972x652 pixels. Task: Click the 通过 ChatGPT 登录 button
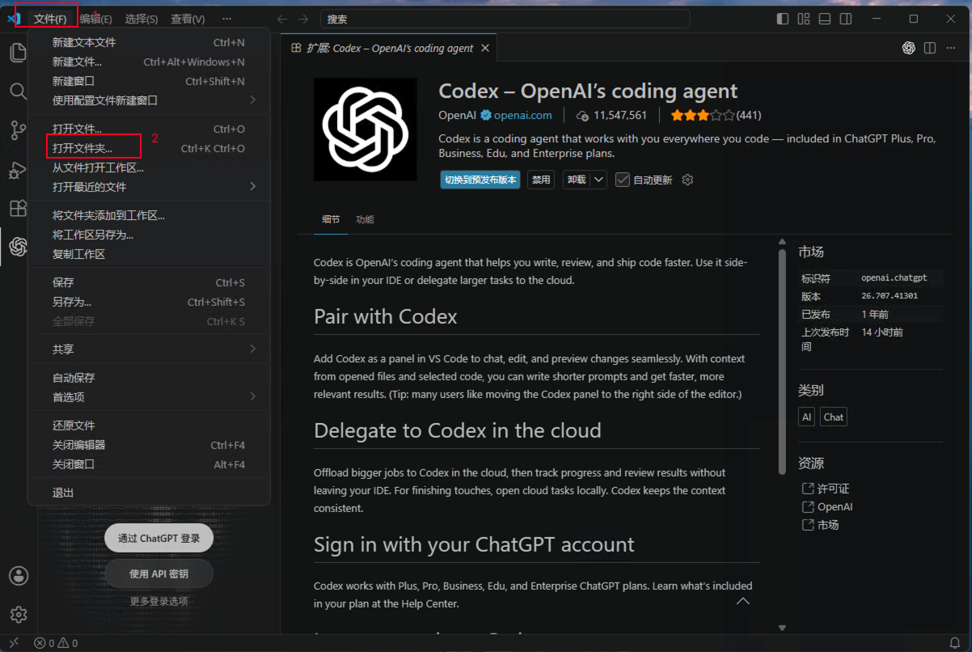(158, 538)
